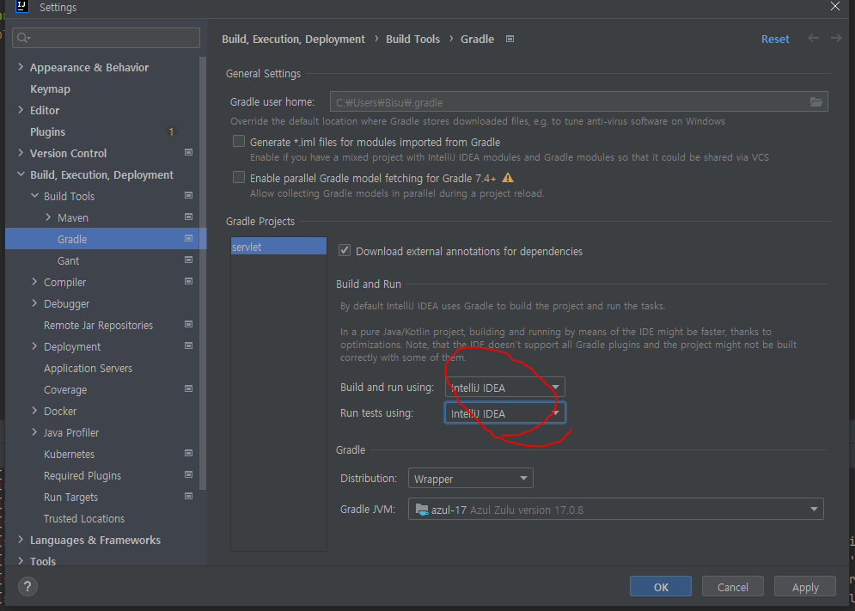This screenshot has width=855, height=611.
Task: Expand the Debugger node
Action: [x=34, y=302]
